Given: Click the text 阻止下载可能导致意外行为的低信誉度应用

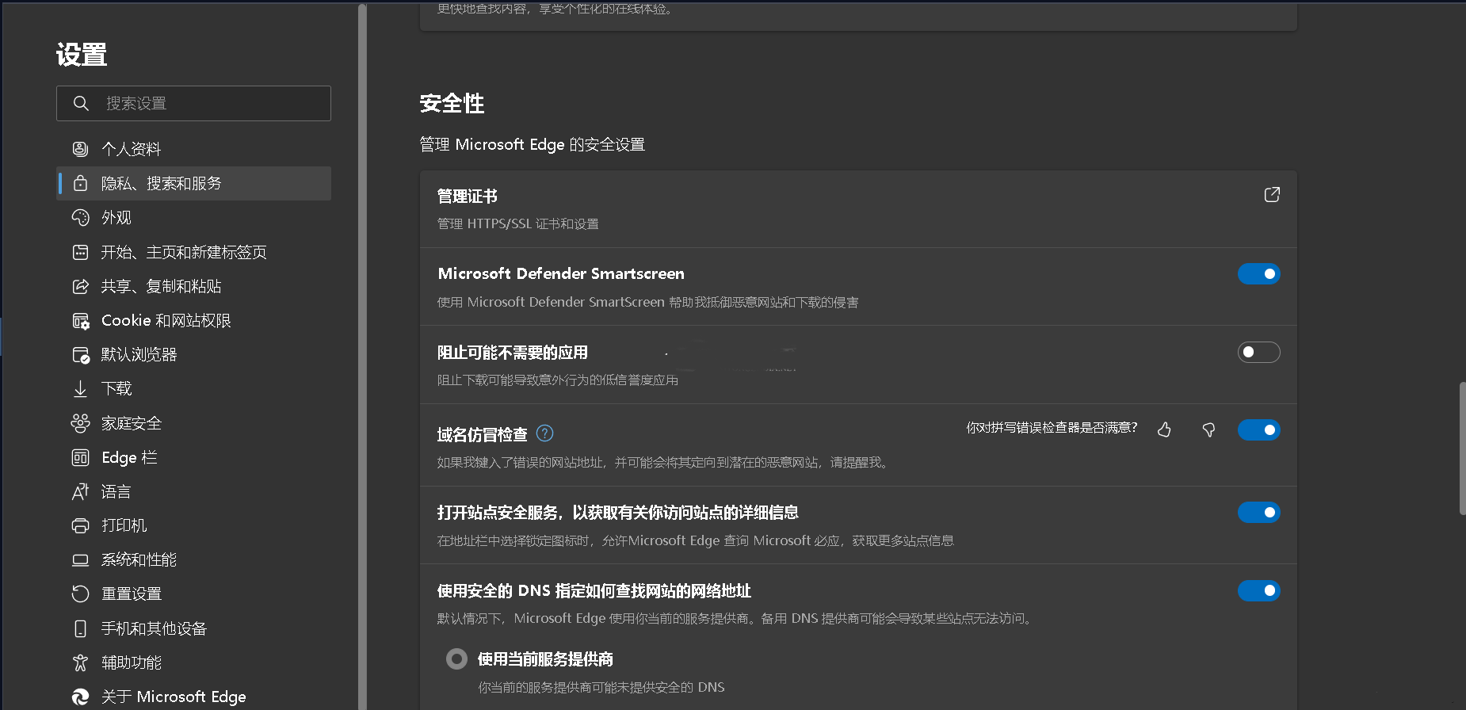Looking at the screenshot, I should [x=558, y=380].
